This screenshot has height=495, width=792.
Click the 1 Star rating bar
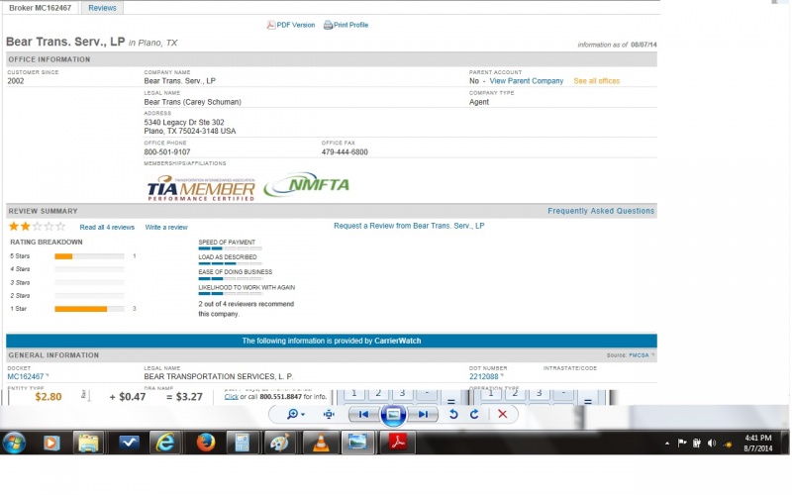coord(89,309)
